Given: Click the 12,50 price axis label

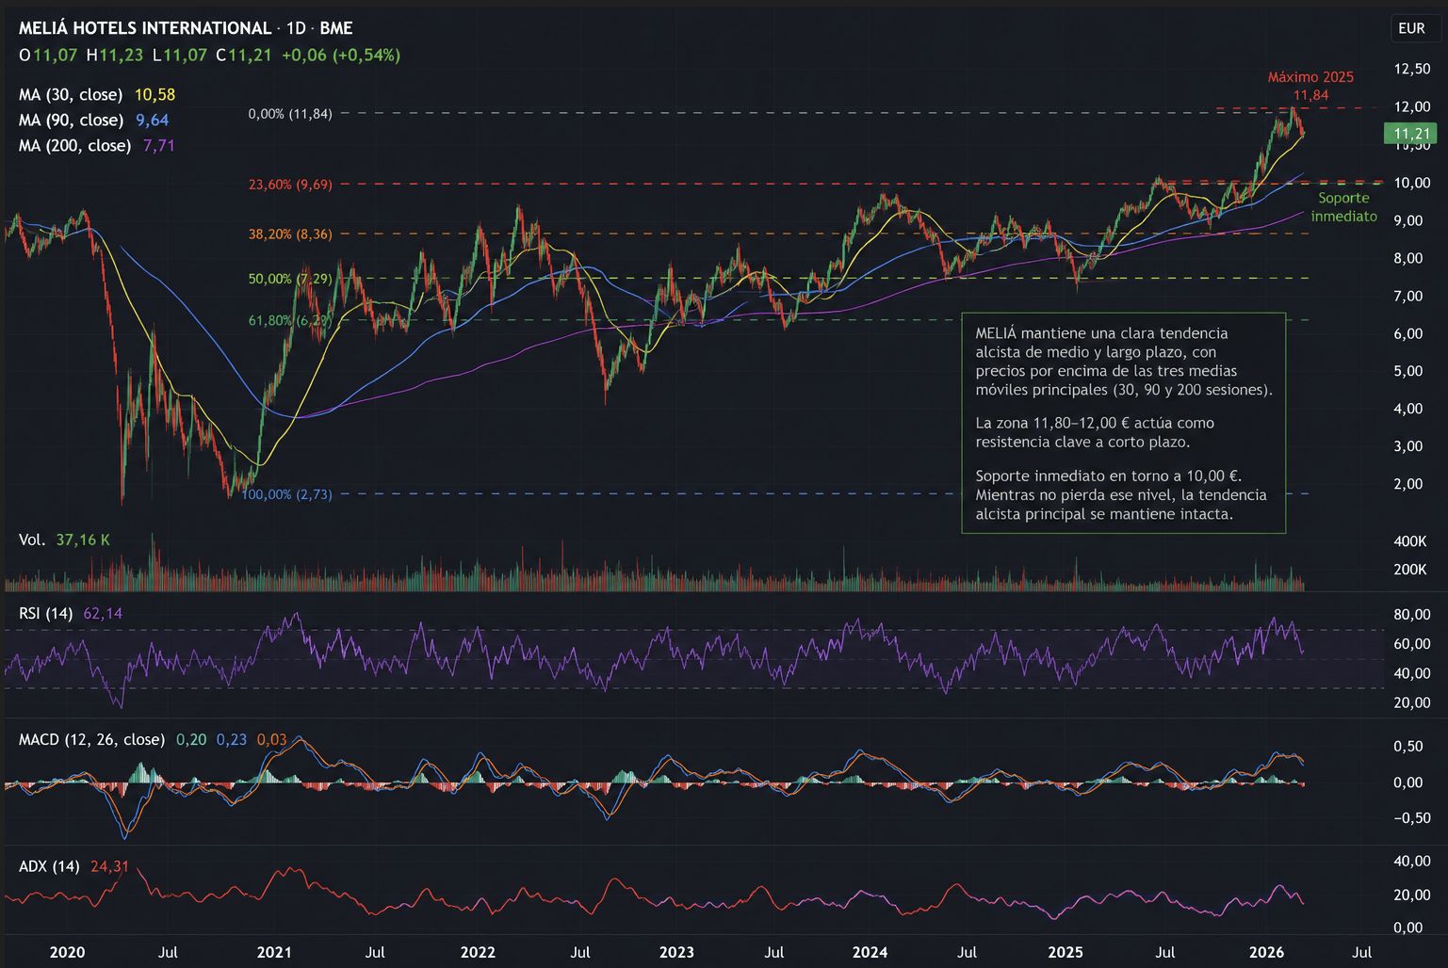Looking at the screenshot, I should tap(1411, 69).
